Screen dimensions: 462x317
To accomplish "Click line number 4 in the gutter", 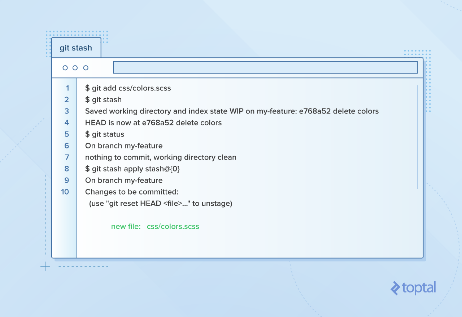I will (67, 122).
